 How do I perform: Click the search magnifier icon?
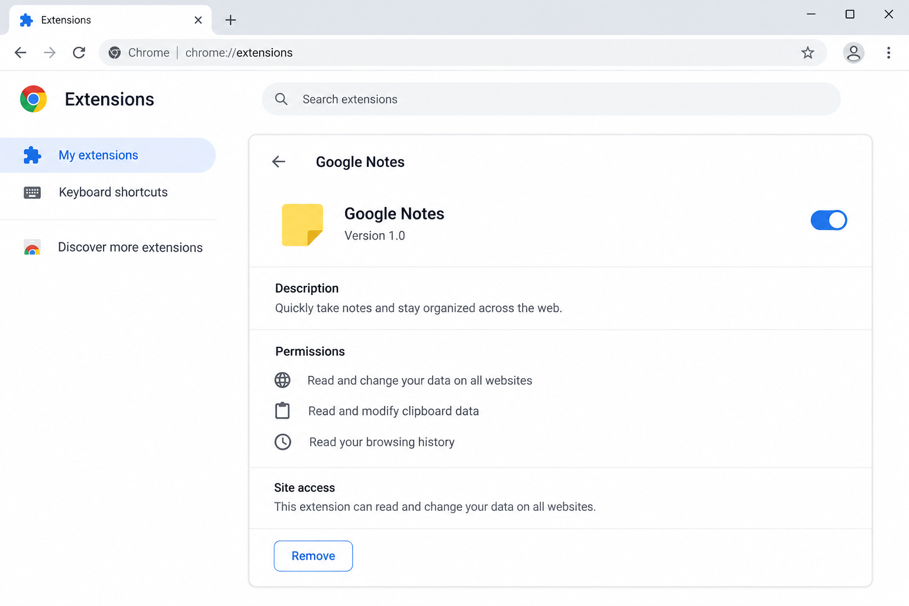coord(282,99)
